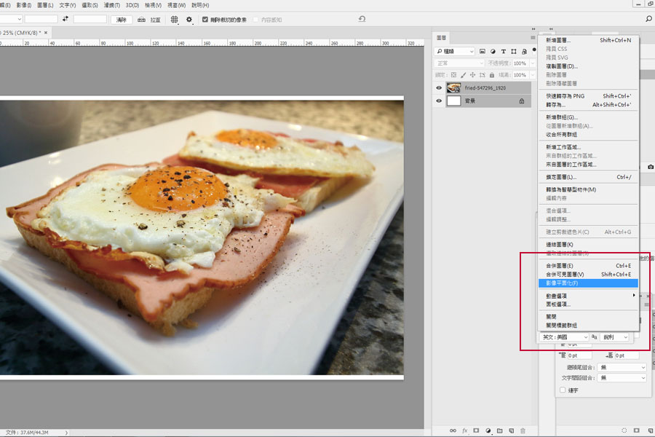655x437 pixels.
Task: Open the 文字間距組合 dropdown
Action: click(x=622, y=377)
